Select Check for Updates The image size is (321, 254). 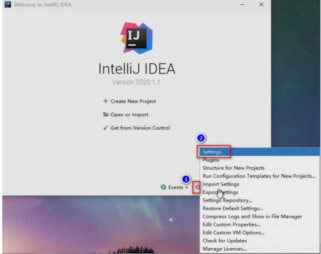(259, 241)
